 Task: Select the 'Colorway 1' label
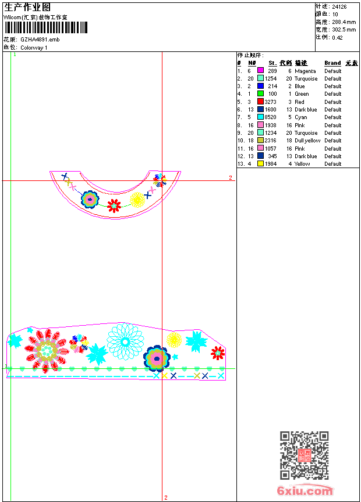(x=34, y=48)
